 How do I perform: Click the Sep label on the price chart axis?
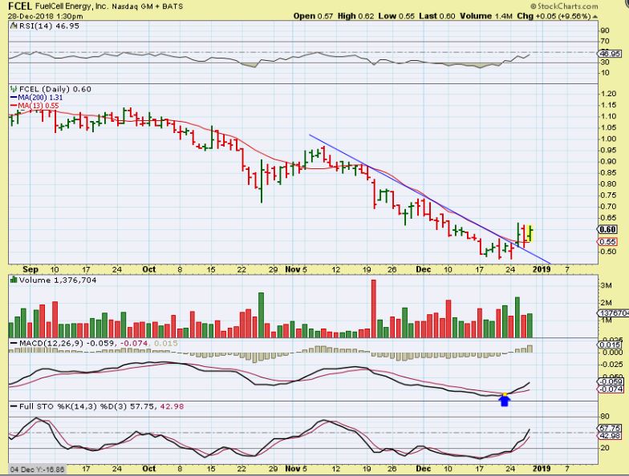point(30,269)
